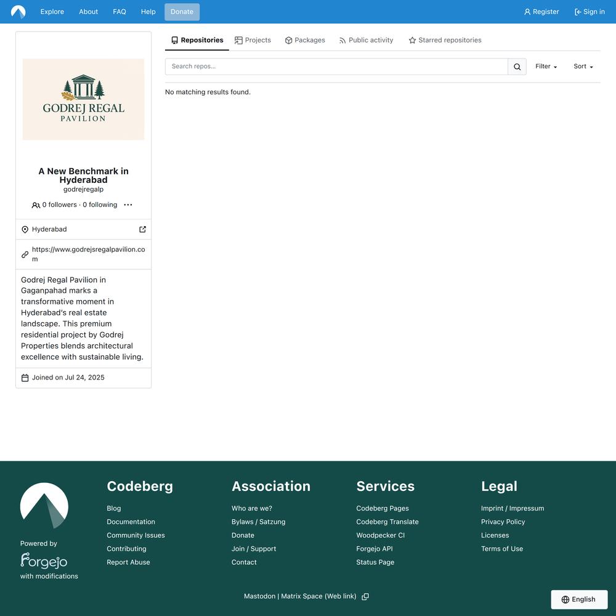Open Matrix Space (Web link)

pos(318,596)
